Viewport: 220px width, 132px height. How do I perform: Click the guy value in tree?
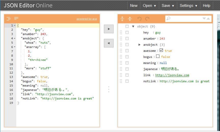(x=158, y=32)
